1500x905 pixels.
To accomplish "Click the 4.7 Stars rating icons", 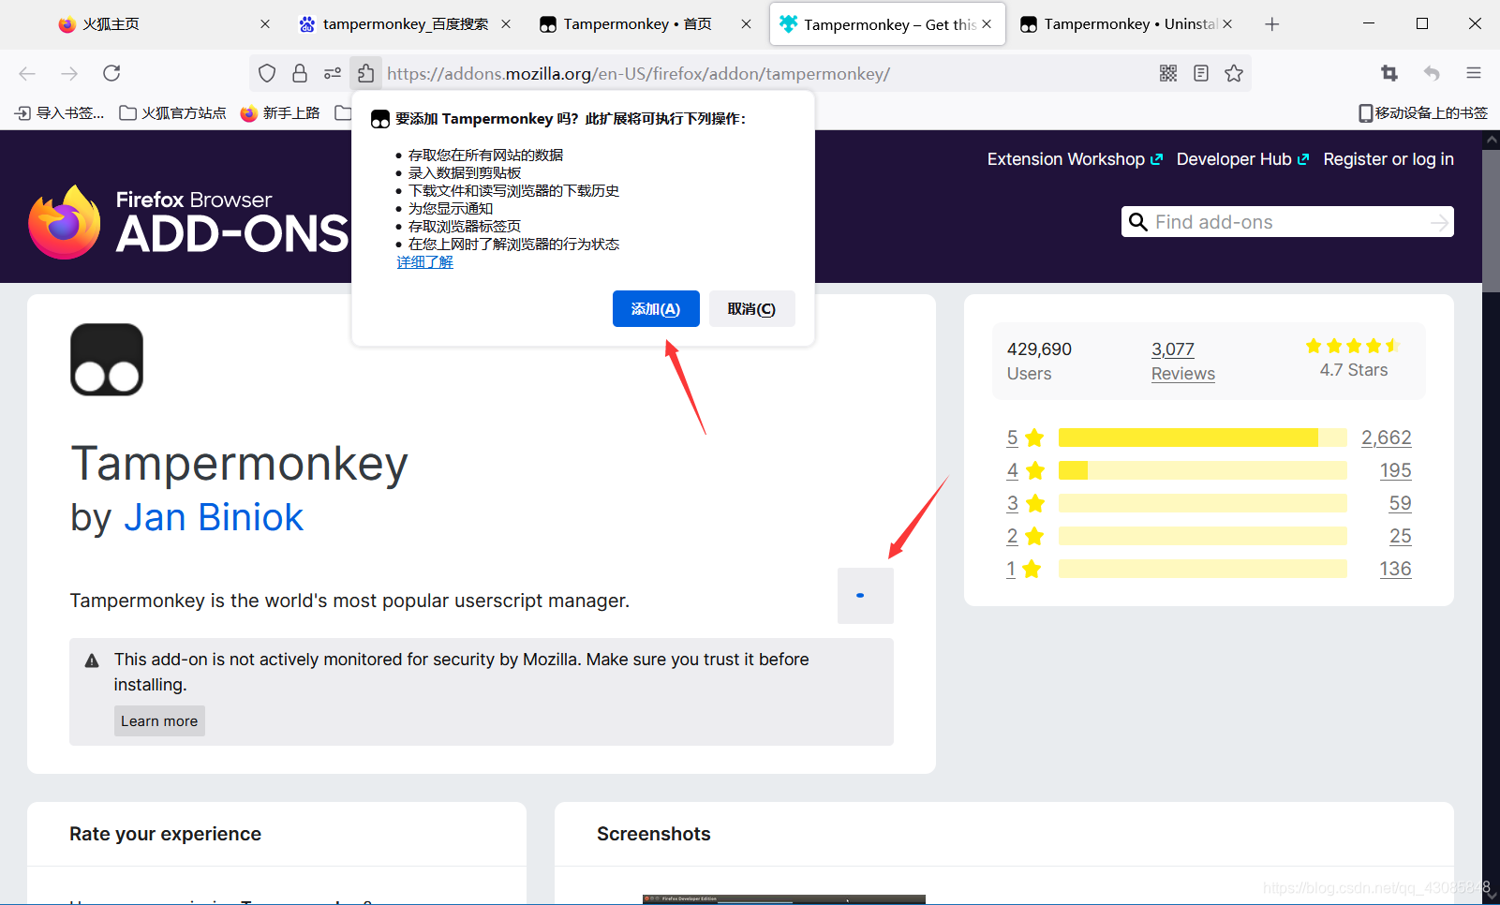I will pyautogui.click(x=1353, y=346).
